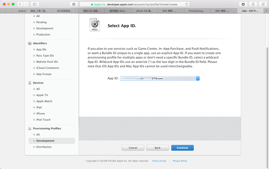
Task: Select iPod Touch under Devices
Action: click(x=43, y=120)
